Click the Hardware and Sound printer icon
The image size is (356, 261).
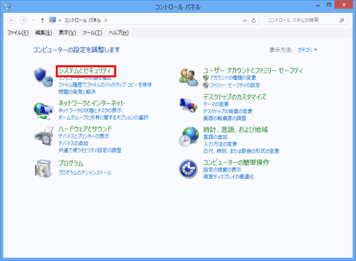point(44,137)
